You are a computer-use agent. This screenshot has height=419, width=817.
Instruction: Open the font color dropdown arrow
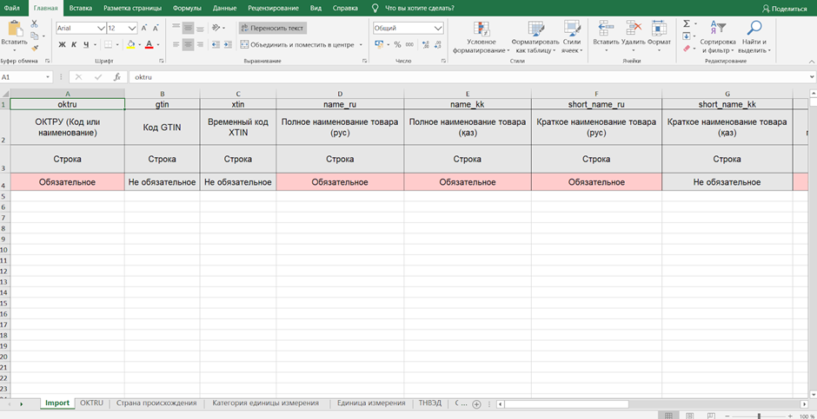pos(158,45)
